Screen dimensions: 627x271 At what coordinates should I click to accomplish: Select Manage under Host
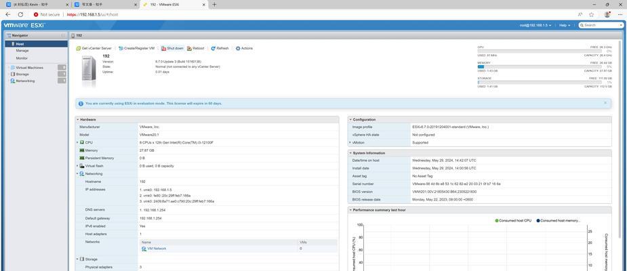tap(22, 51)
